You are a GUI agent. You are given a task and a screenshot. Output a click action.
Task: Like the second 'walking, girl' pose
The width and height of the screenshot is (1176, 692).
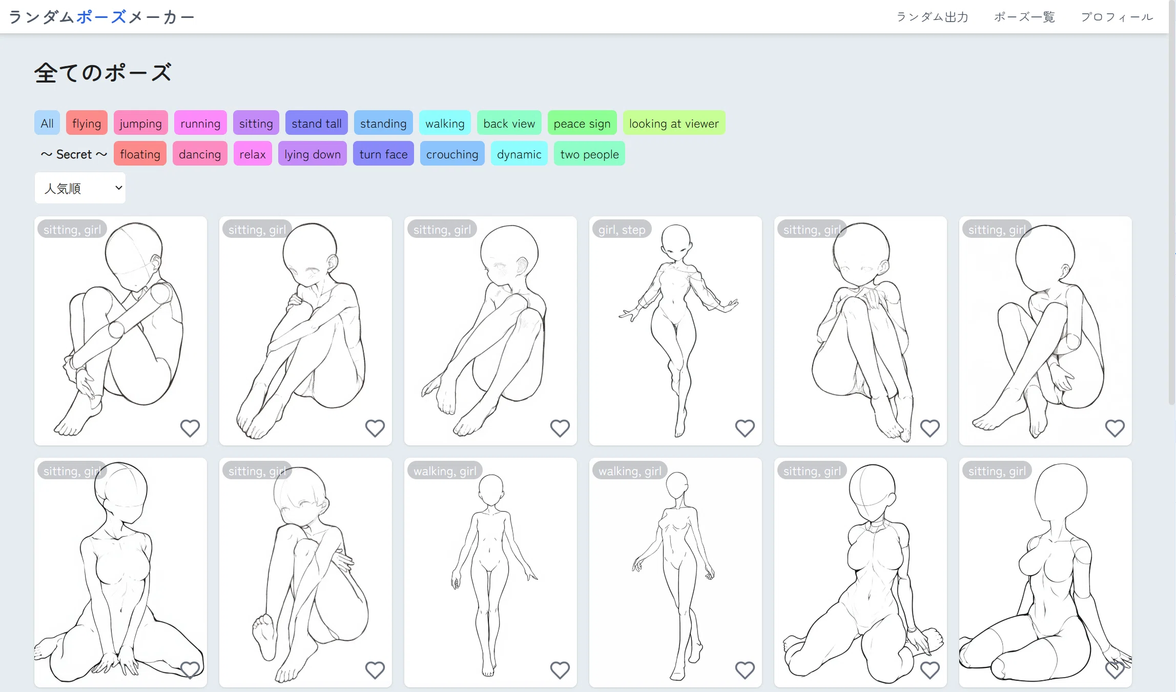pos(745,669)
